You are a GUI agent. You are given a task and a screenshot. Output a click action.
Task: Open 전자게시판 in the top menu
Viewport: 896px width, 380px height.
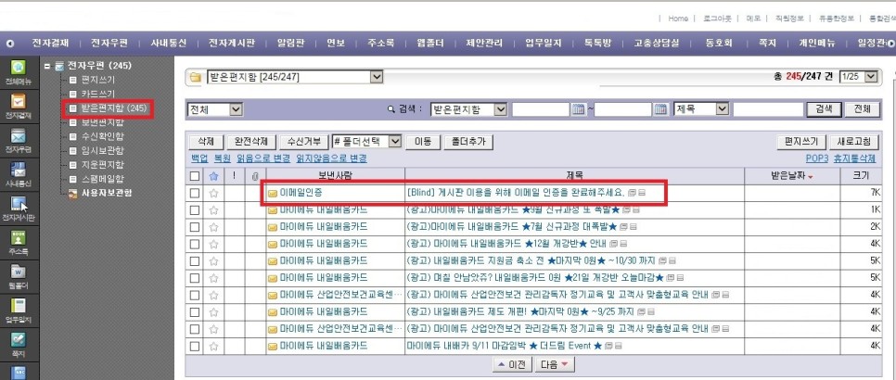pos(232,44)
